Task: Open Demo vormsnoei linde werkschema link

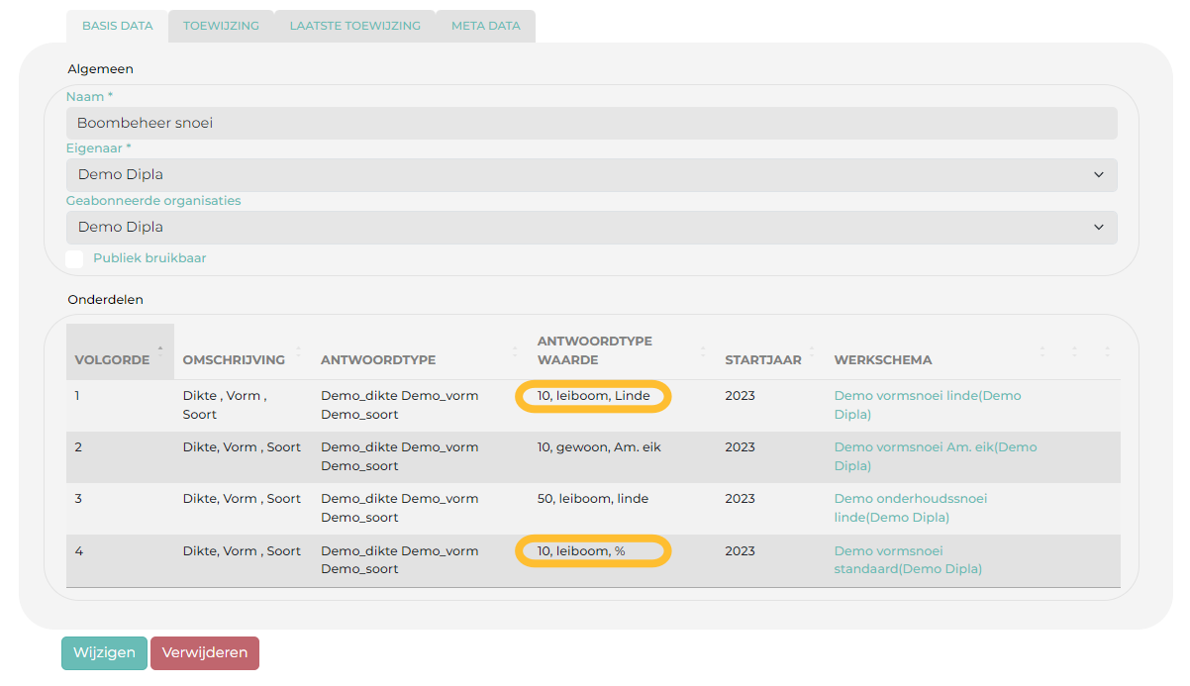Action: pyautogui.click(x=927, y=396)
